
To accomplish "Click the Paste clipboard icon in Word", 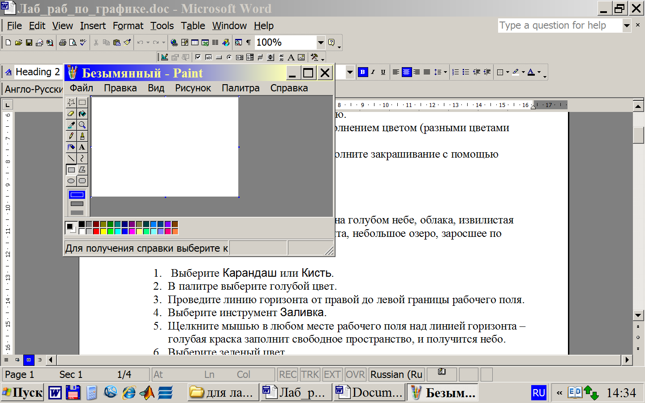I will 117,43.
